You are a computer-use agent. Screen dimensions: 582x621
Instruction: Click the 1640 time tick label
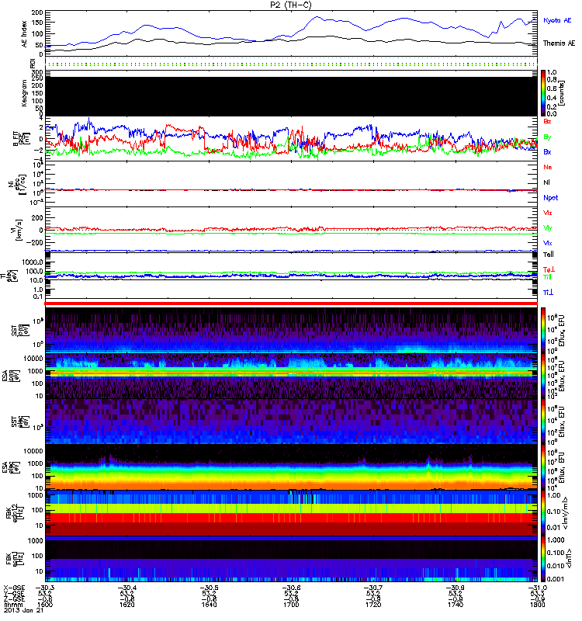coord(209,605)
